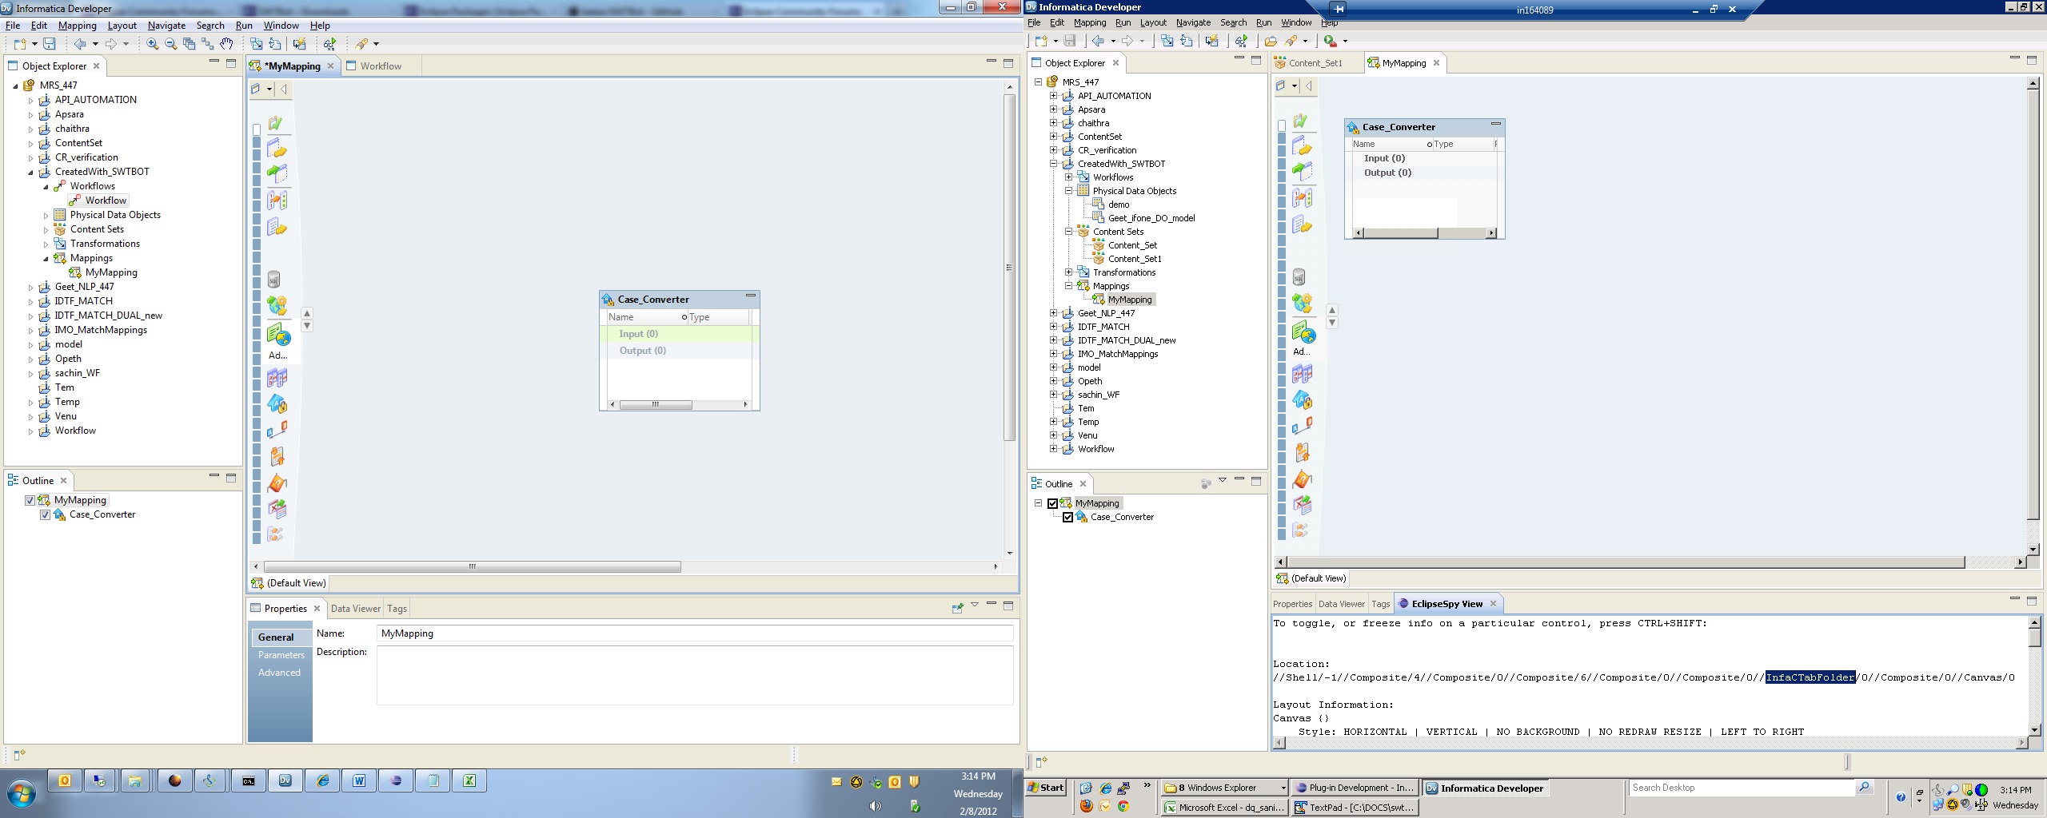Collapse Content Sets node in right explorer

pyautogui.click(x=1068, y=232)
